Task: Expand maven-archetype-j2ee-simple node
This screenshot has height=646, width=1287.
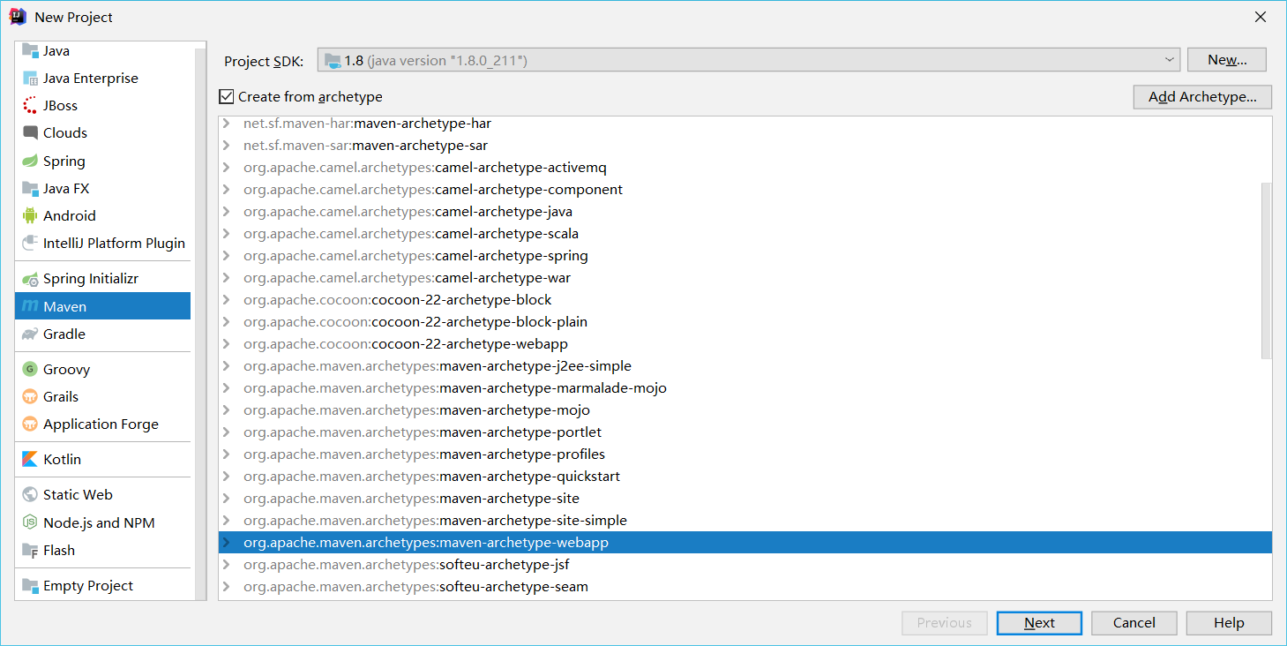Action: point(227,366)
